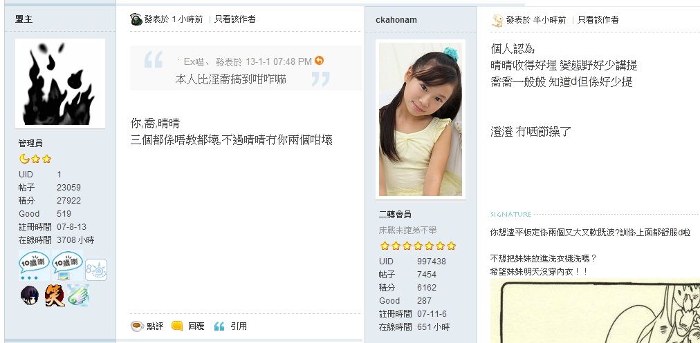The height and width of the screenshot is (343, 700).
Task: Click the poster icon beside 發表於 半小時前
Action: coord(497,20)
